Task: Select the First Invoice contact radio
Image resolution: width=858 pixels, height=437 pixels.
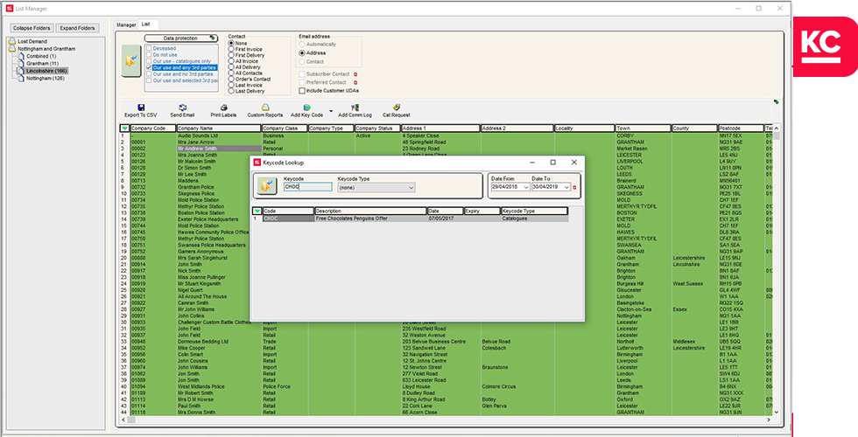Action: [x=231, y=49]
